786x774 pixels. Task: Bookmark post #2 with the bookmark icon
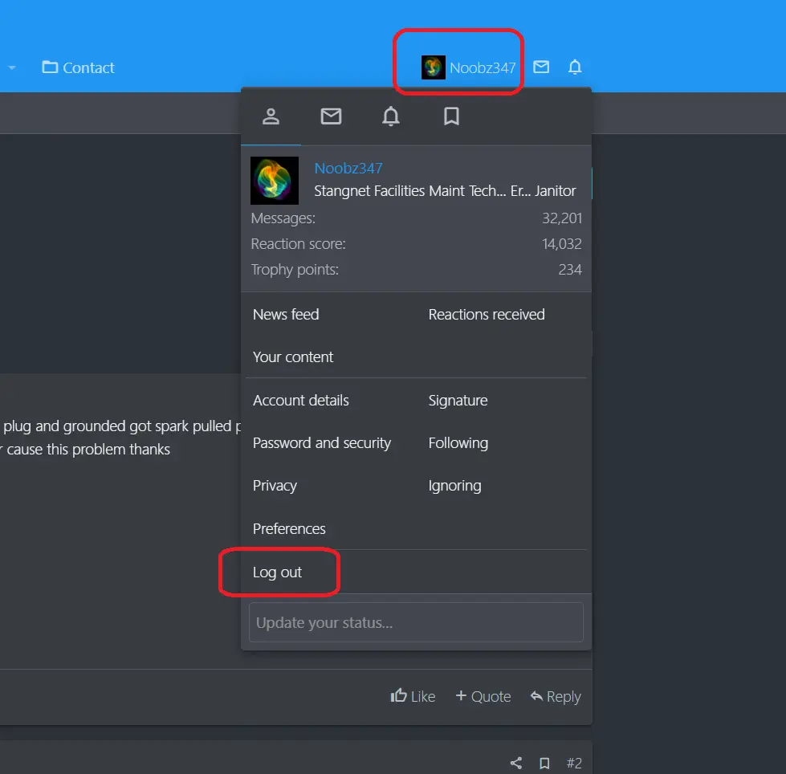click(x=544, y=763)
